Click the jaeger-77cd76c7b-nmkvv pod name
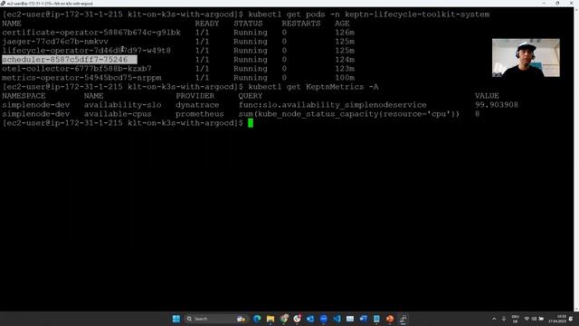The image size is (579, 326). pyautogui.click(x=55, y=42)
